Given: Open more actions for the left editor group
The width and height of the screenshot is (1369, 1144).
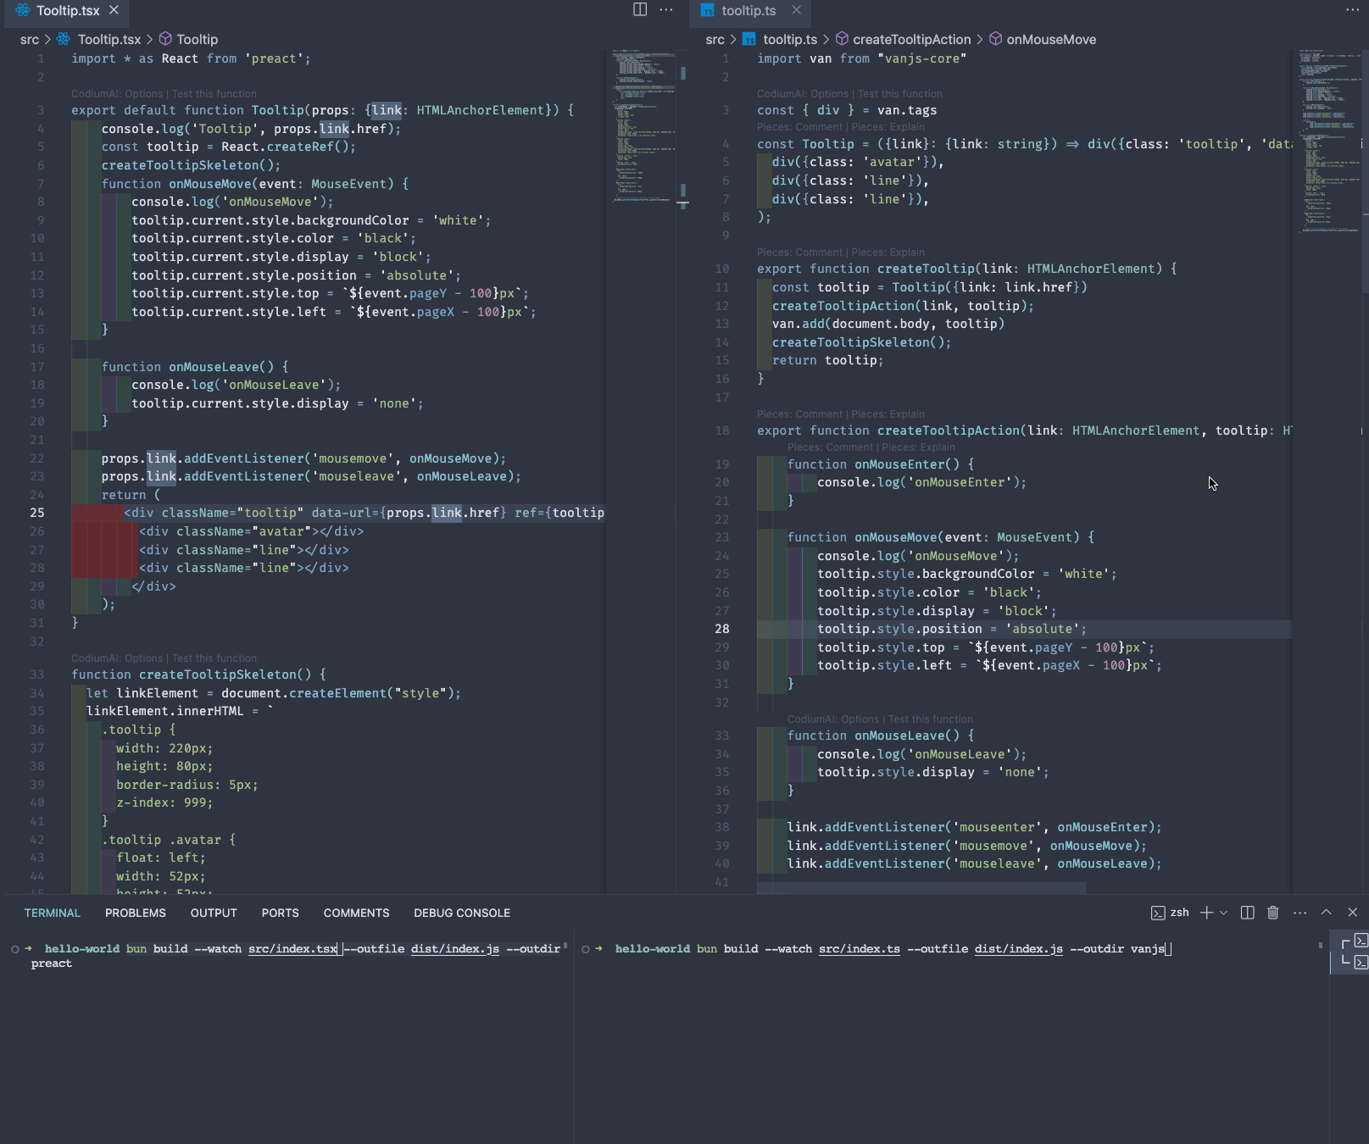Looking at the screenshot, I should [x=666, y=10].
